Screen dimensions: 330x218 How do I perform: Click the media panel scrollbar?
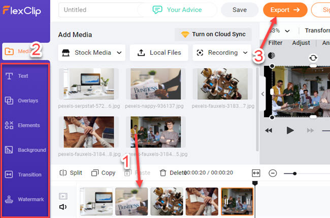(x=257, y=110)
